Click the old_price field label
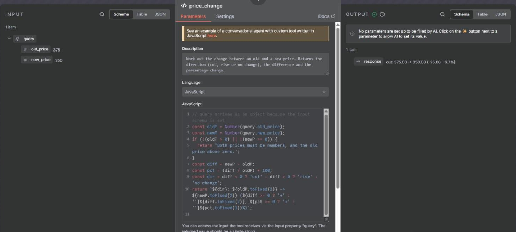Screen dimensions: 516x232 pyautogui.click(x=40, y=49)
